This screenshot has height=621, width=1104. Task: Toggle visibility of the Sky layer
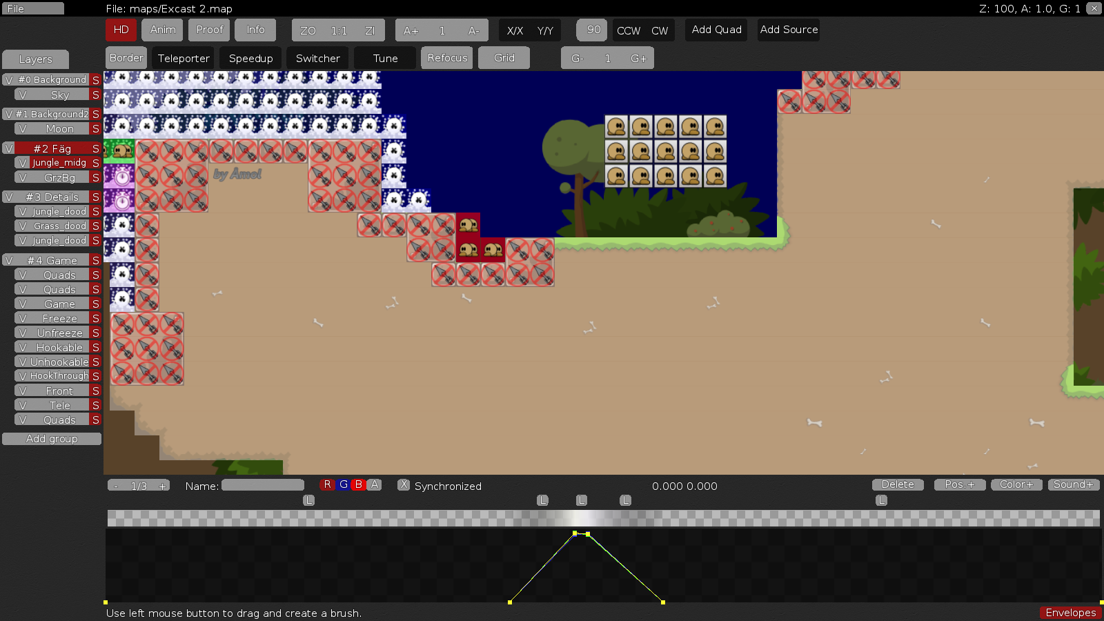coord(23,95)
